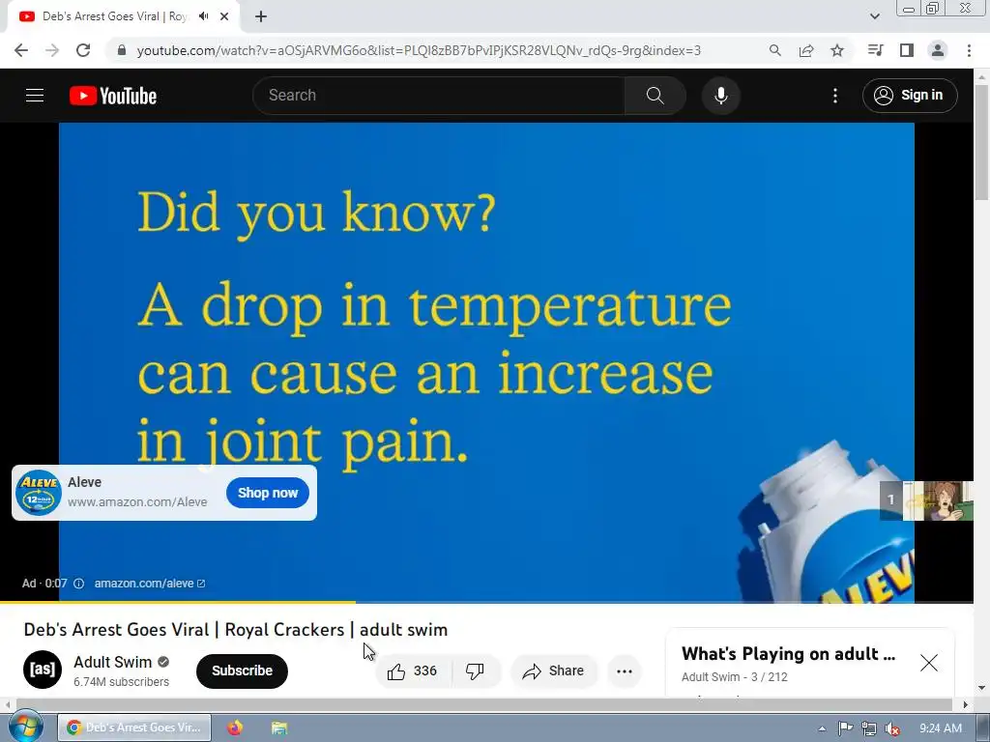
Task: Start voice search with the microphone icon
Action: (x=721, y=96)
